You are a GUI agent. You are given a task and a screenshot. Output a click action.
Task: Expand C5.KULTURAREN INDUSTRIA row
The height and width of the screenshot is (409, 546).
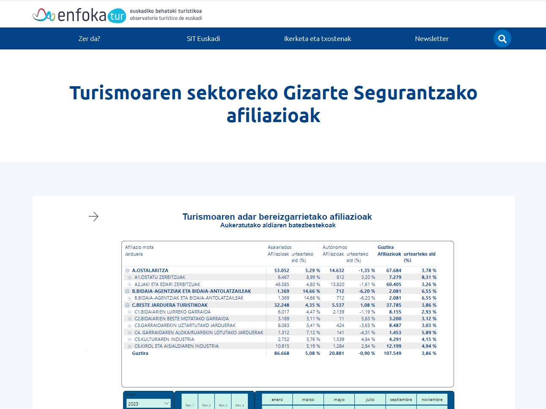(x=130, y=339)
